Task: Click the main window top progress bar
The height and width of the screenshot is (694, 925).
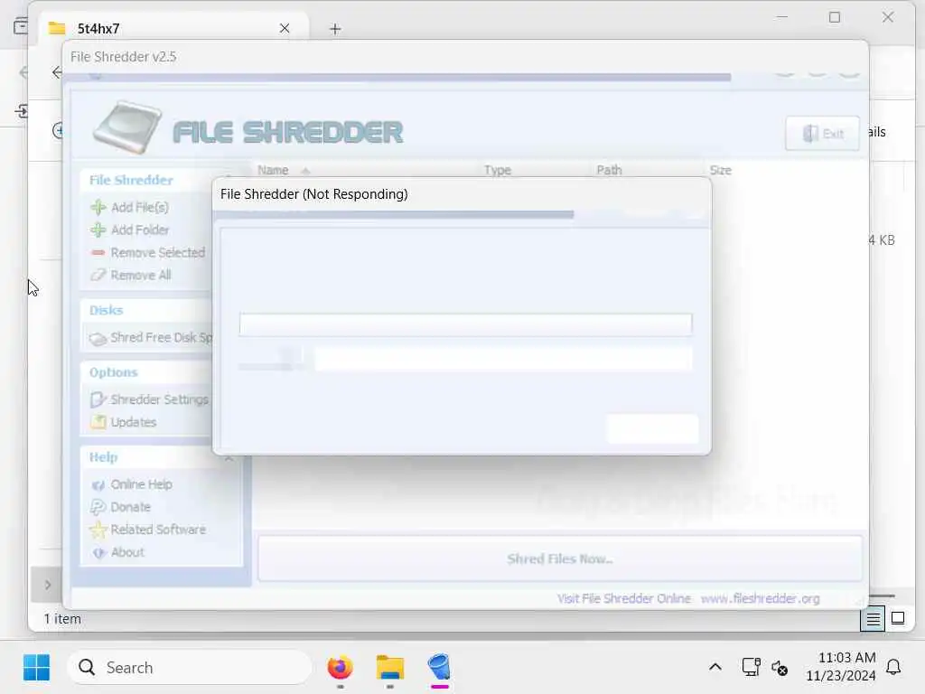Action: (x=397, y=78)
